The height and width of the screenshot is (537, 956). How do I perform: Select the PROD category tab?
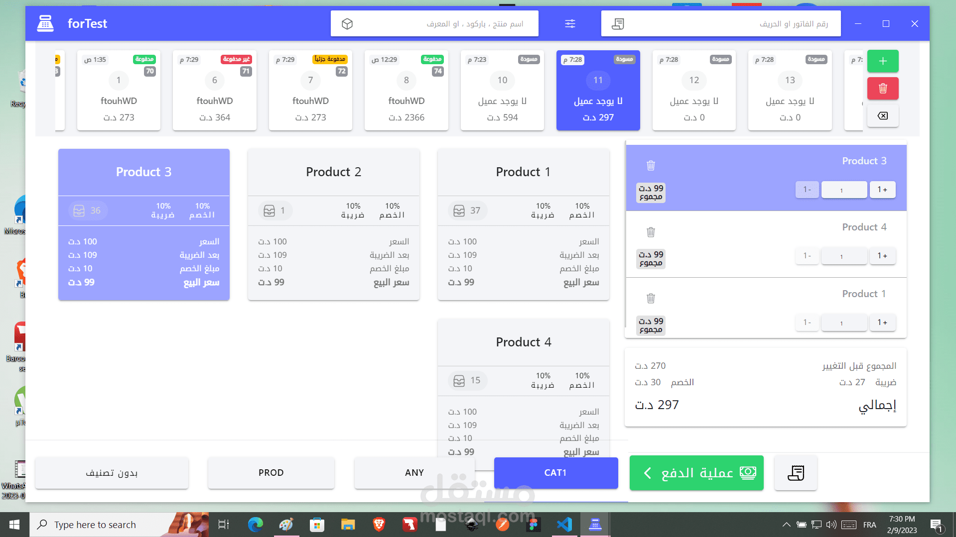[x=271, y=473]
